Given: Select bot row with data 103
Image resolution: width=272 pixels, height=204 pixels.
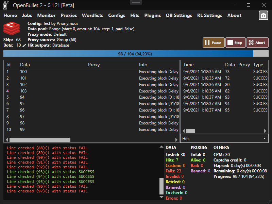Looking at the screenshot, I should (x=91, y=91).
